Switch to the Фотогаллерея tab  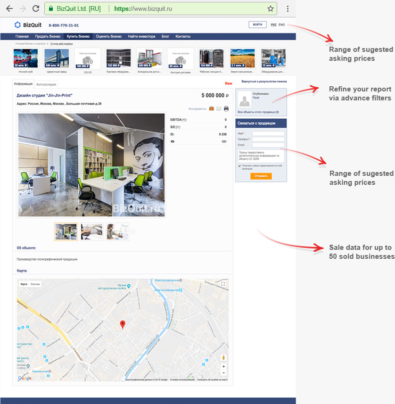tap(46, 84)
